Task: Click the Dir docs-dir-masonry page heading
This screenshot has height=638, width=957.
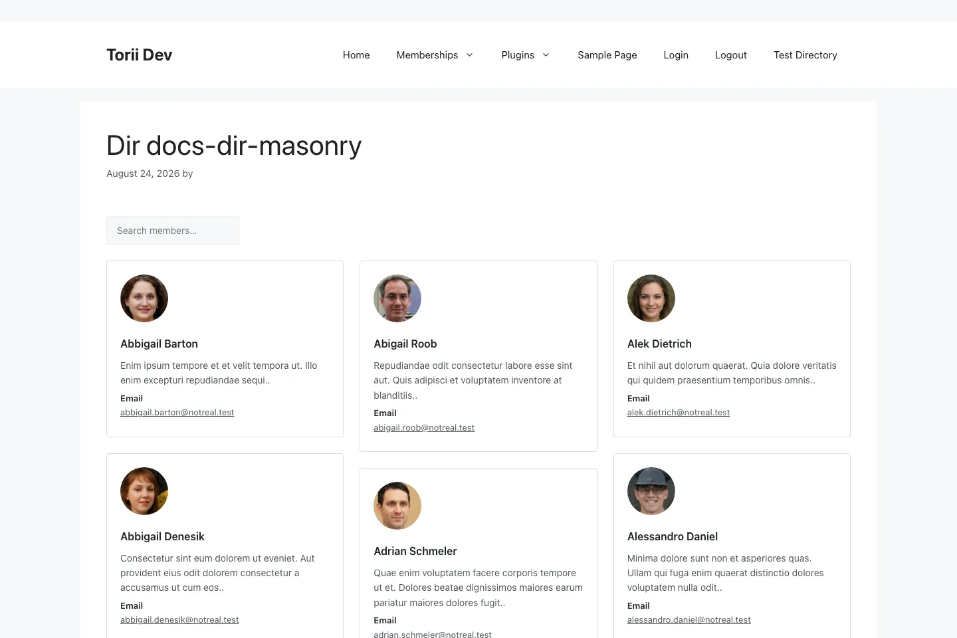Action: 234,146
